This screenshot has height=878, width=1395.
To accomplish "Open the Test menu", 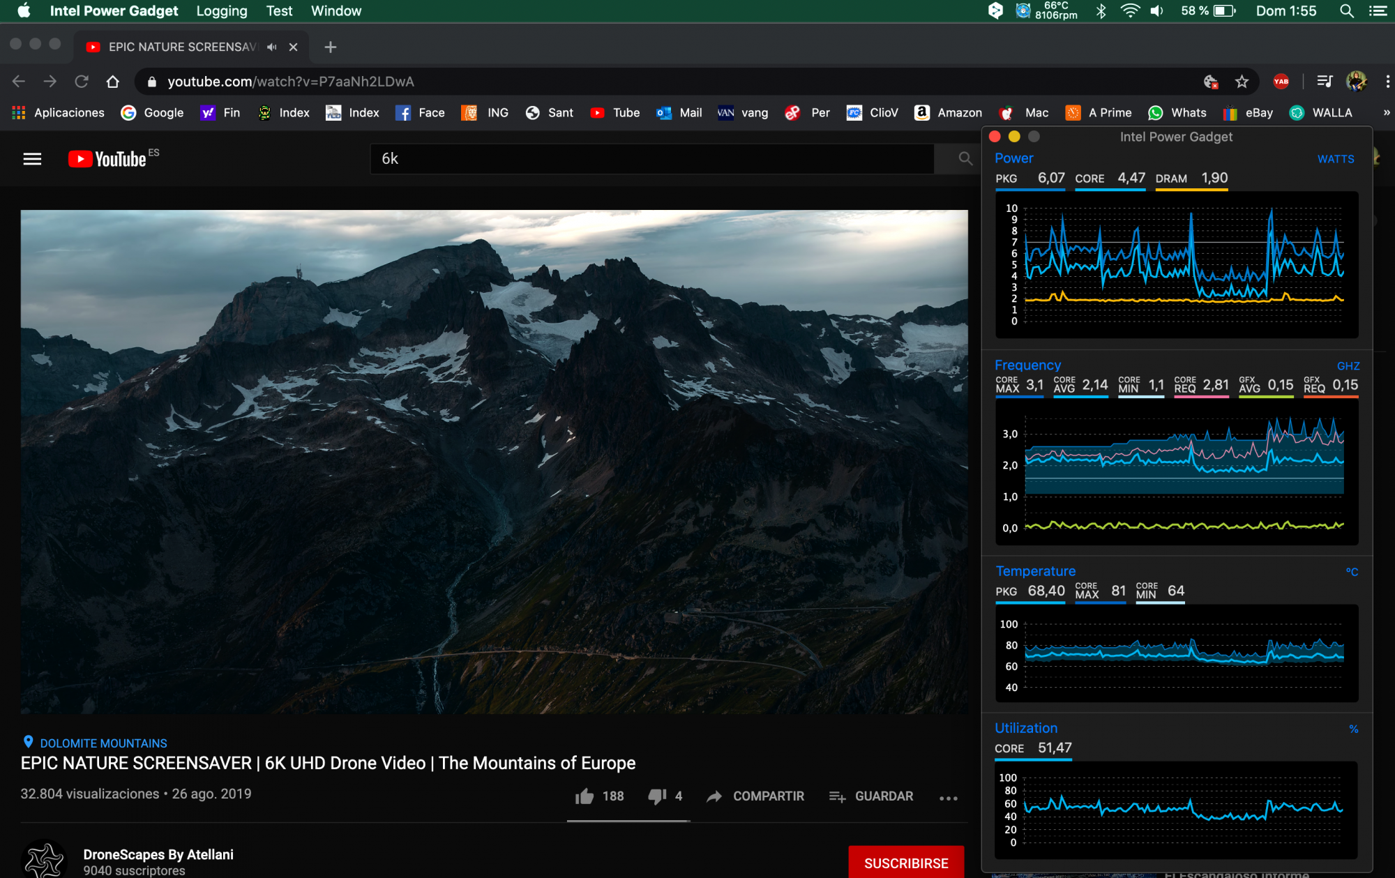I will point(279,11).
